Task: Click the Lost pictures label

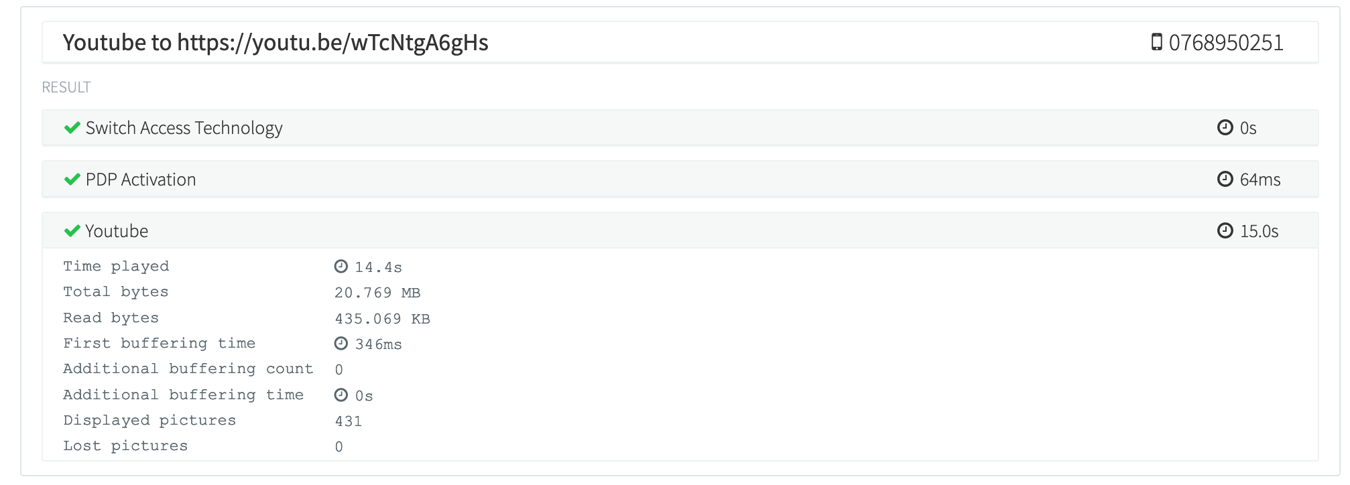Action: 125,446
